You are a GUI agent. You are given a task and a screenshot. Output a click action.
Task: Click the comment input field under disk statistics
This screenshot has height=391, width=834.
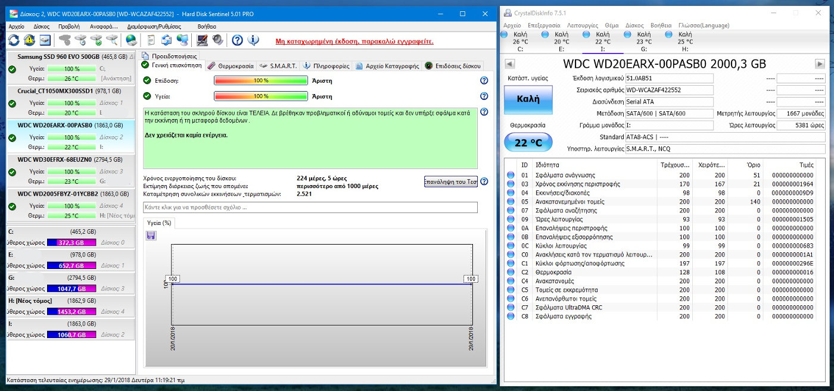(310, 207)
